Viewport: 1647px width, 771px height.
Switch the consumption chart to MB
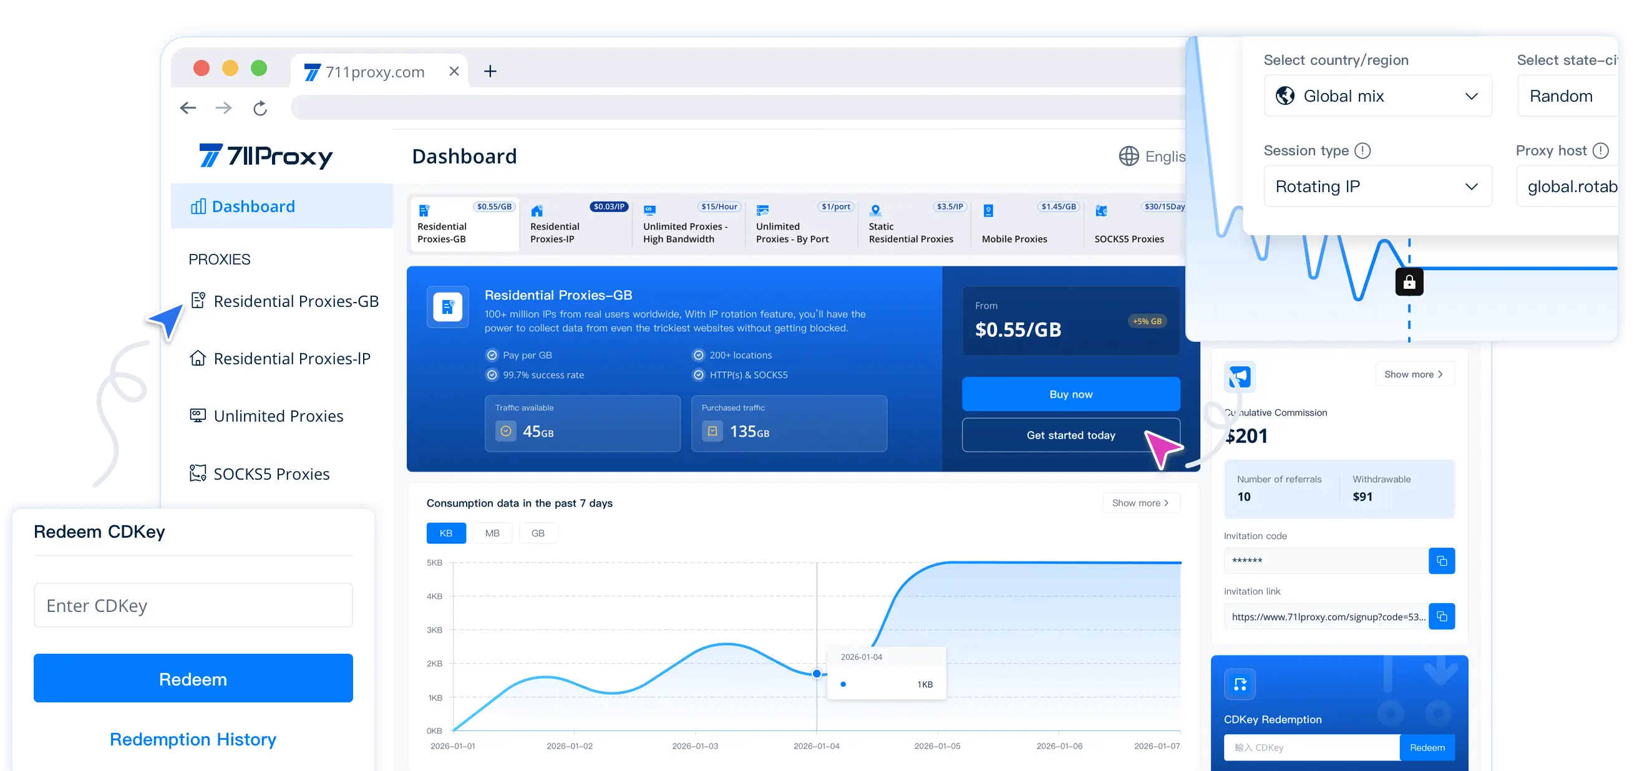[492, 533]
